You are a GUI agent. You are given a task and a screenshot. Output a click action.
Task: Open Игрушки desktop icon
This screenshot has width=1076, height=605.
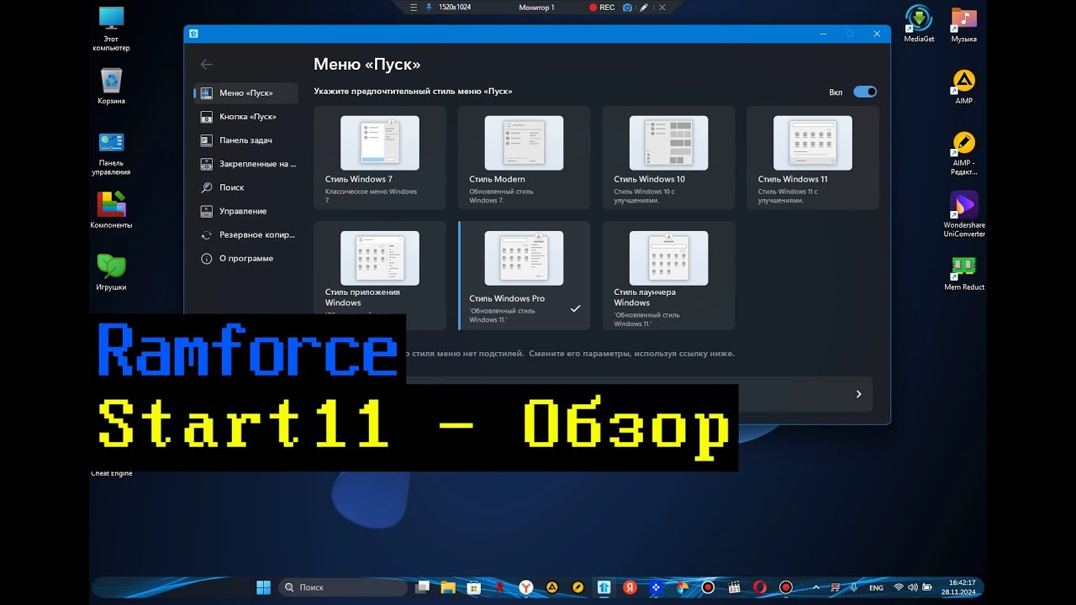111,272
